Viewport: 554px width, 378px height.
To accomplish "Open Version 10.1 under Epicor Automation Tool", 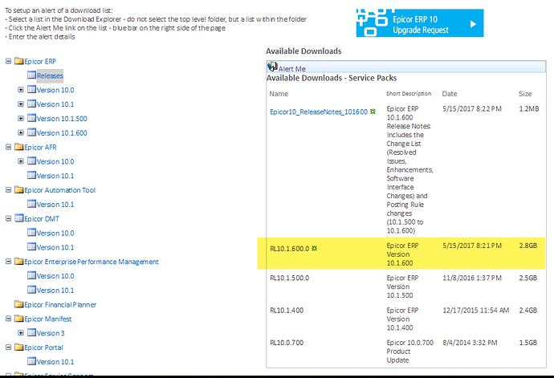I will point(55,205).
